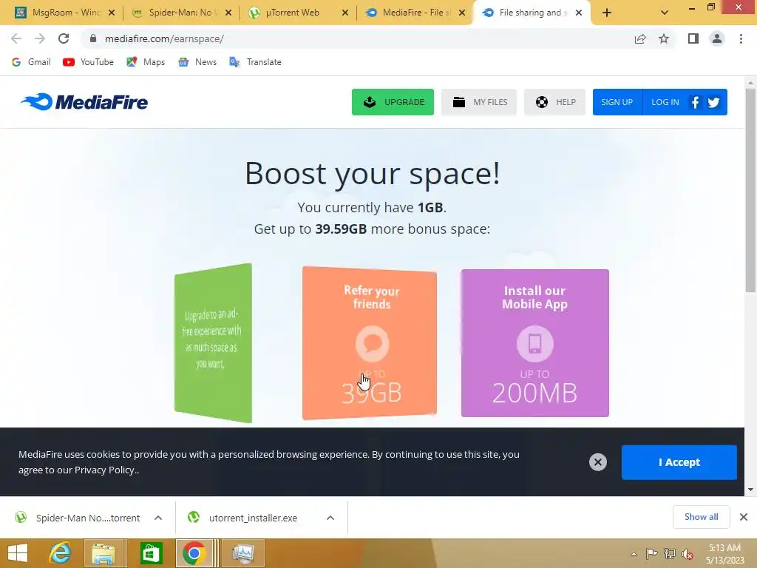The image size is (757, 568).
Task: Open the Gmail bookmark
Action: [31, 62]
